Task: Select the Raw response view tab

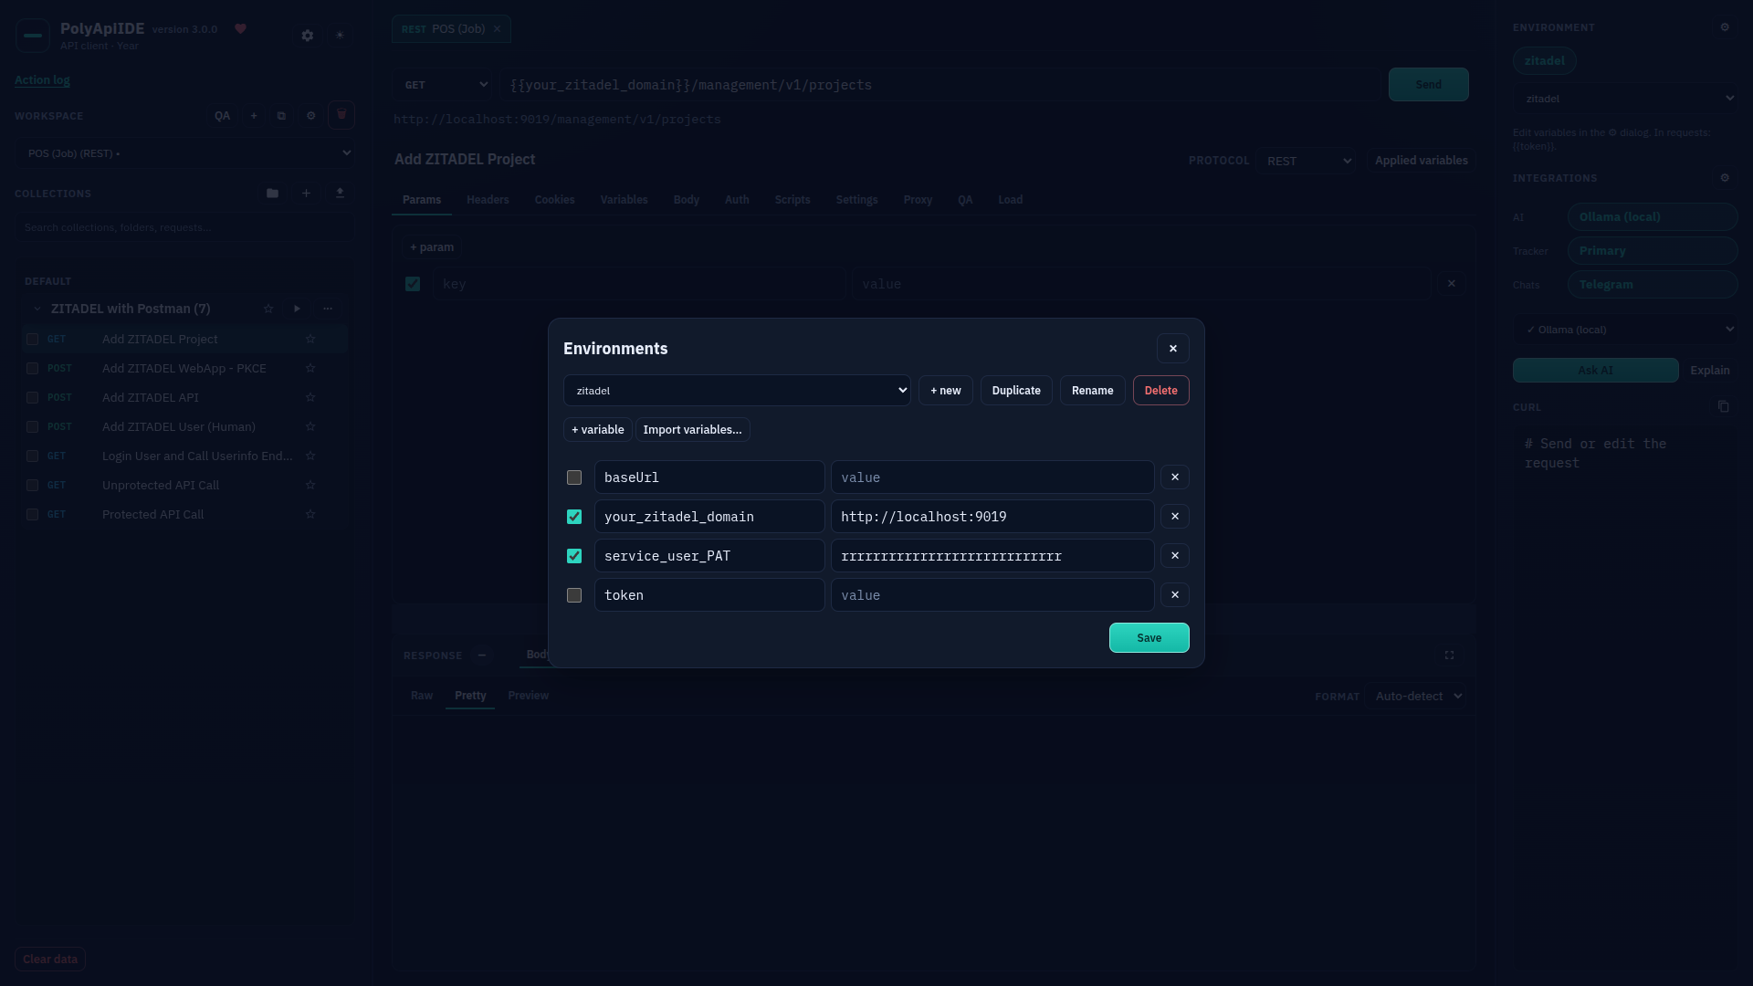Action: [x=422, y=696]
